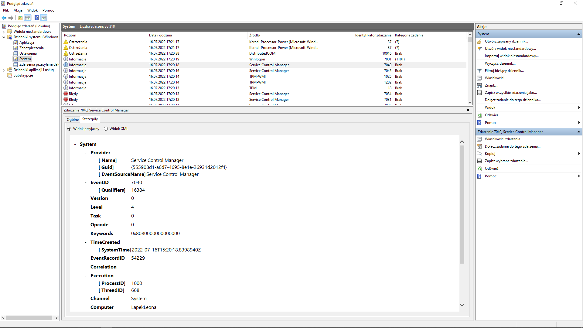The image size is (583, 328).
Task: Click the Aplikacja log icon in tree
Action: coord(15,43)
